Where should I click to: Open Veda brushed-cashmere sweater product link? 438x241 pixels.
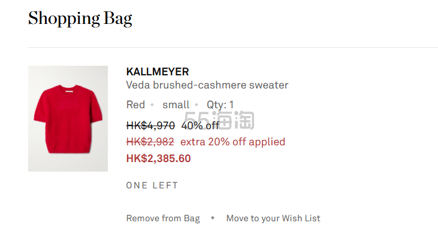tap(207, 85)
